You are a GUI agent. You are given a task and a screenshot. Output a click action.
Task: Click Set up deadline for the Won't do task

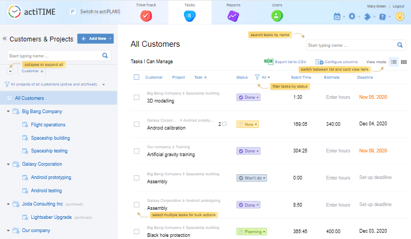point(375,177)
